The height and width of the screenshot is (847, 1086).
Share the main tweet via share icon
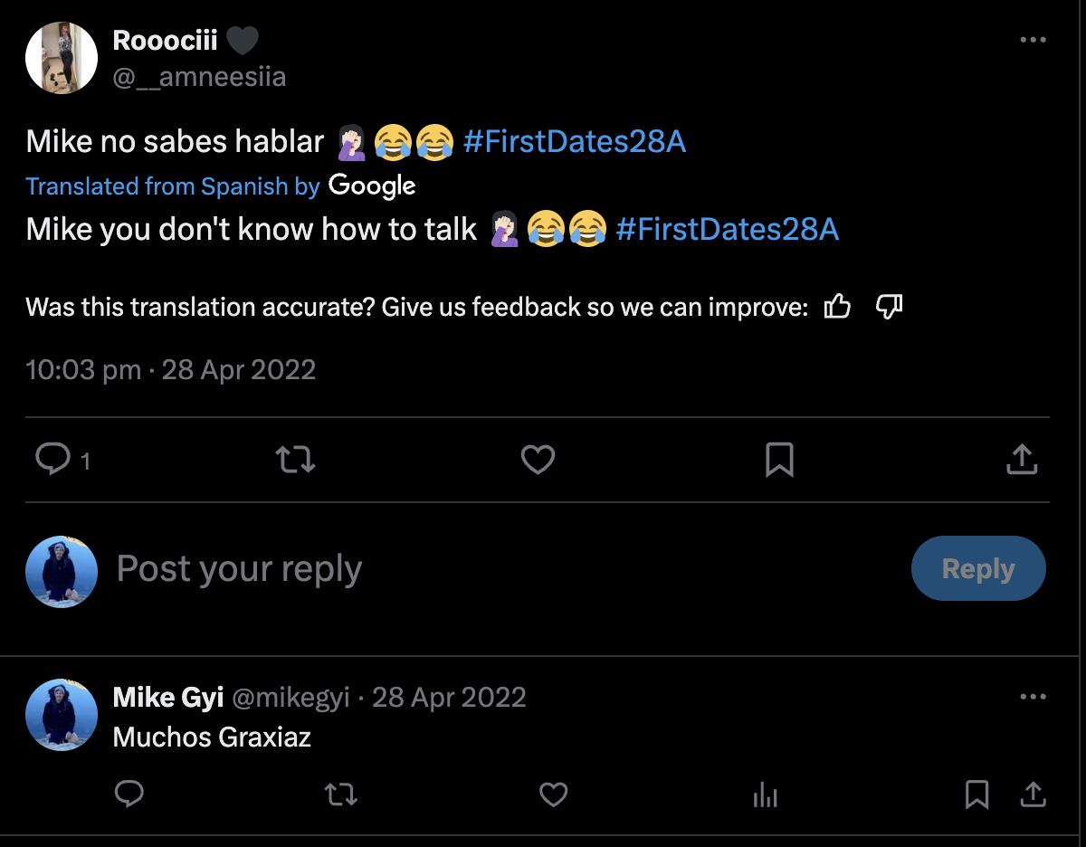pos(1021,460)
